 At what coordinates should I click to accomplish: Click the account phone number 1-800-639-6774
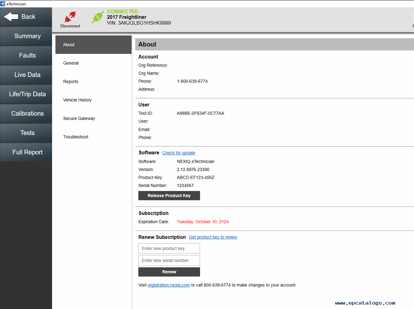point(192,81)
